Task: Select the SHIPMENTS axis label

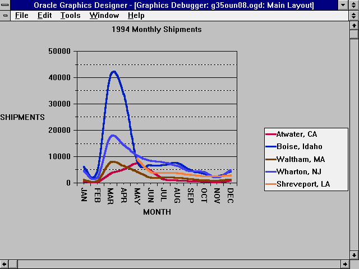Action: coord(22,117)
